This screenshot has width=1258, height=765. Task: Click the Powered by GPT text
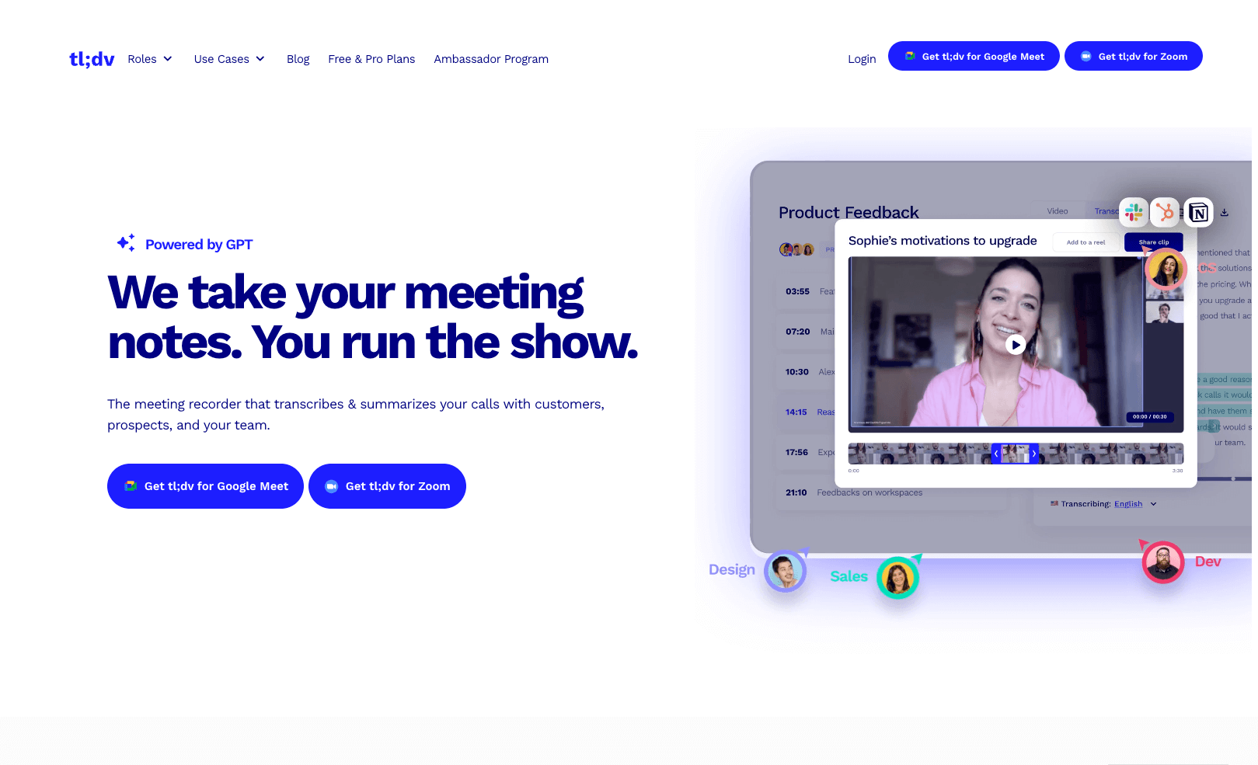199,245
